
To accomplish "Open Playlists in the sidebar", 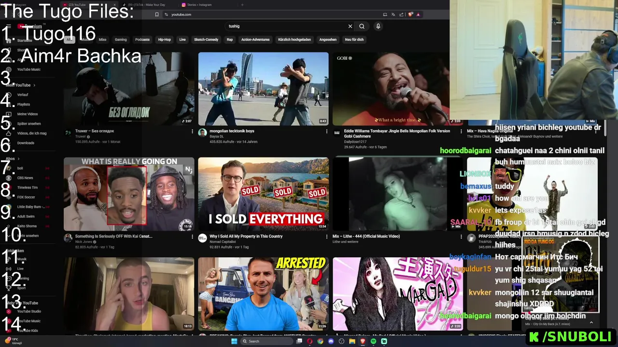I will click(x=24, y=105).
